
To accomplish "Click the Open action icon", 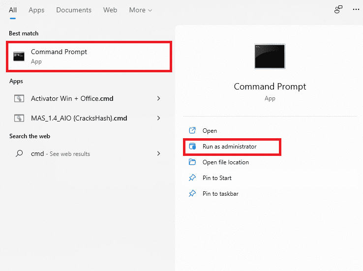I will [192, 130].
